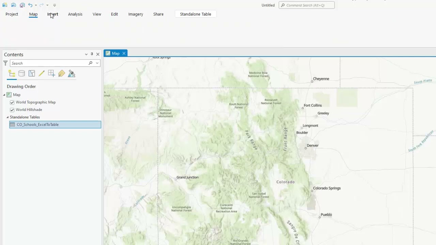Image resolution: width=436 pixels, height=245 pixels.
Task: Click the magnifier icon in Contents search
Action: tap(90, 63)
